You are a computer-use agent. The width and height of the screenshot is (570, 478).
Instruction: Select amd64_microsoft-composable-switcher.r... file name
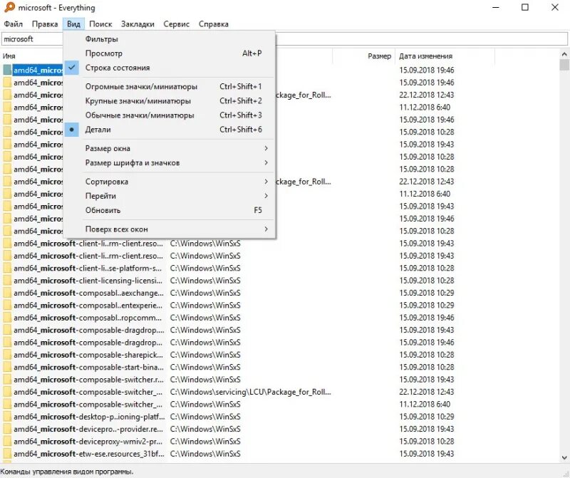[x=88, y=380]
